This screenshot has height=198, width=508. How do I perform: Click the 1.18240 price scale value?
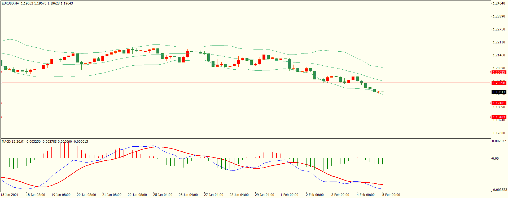click(x=499, y=120)
